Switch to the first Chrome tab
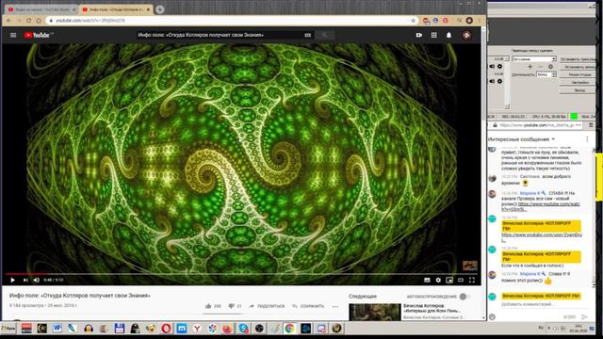 click(x=41, y=9)
